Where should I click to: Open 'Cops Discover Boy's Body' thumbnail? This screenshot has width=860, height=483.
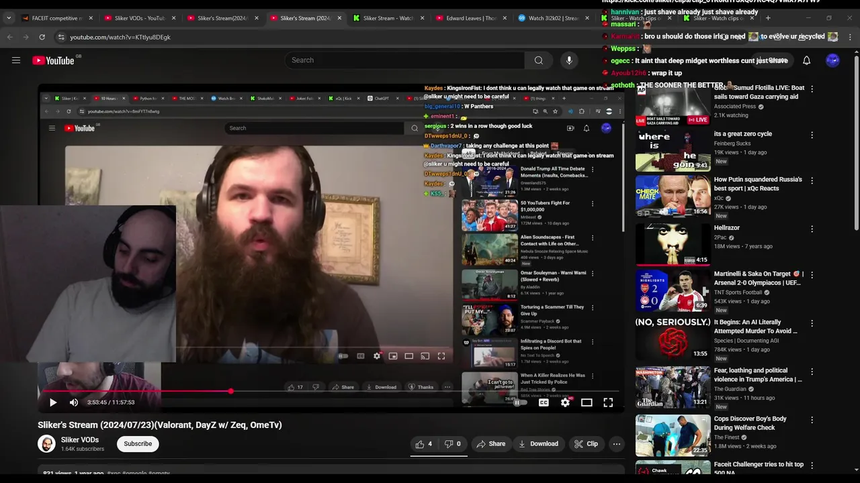673,435
